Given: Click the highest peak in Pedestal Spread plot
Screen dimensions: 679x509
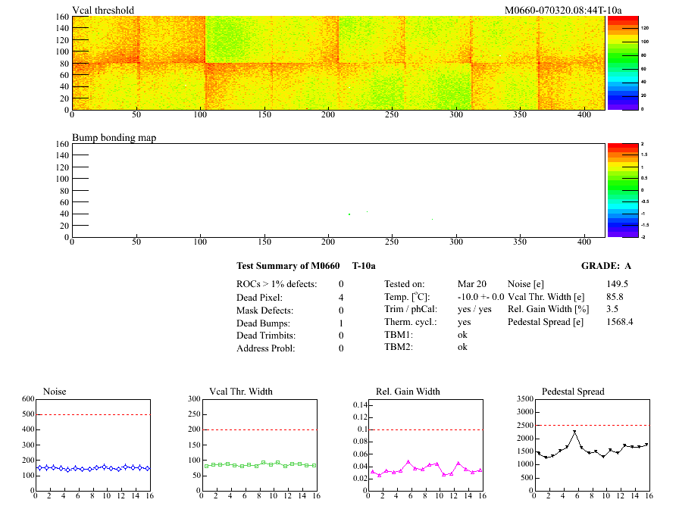Looking at the screenshot, I should [574, 432].
